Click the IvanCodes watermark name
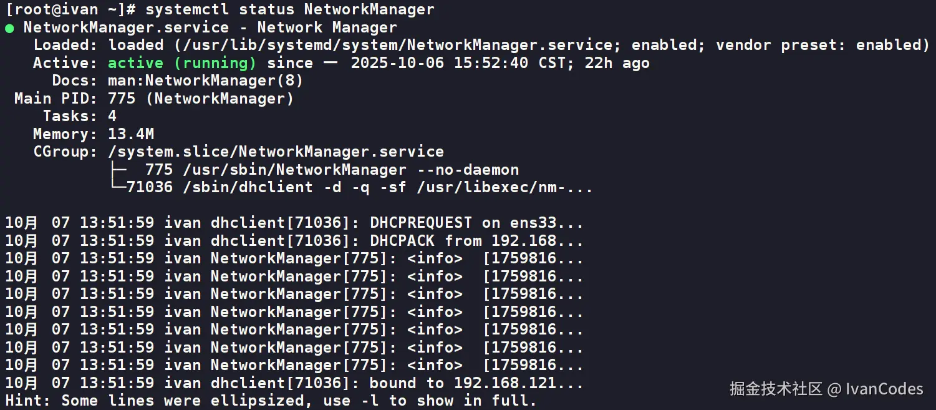The height and width of the screenshot is (410, 936). (x=884, y=389)
